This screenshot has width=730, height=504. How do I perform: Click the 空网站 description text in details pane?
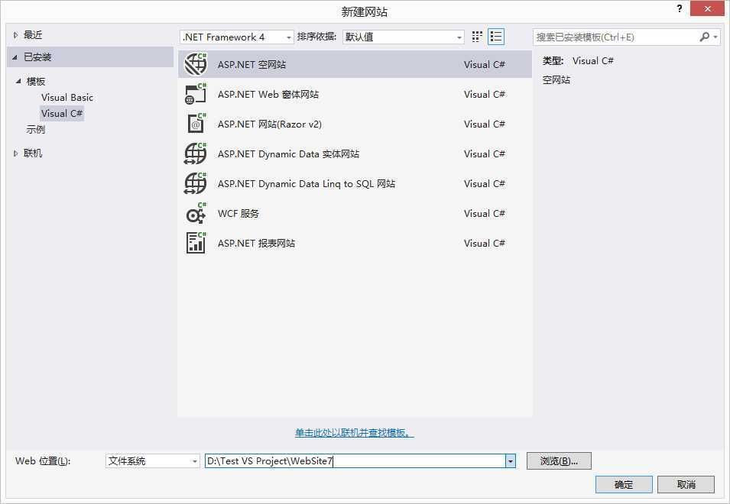[x=556, y=79]
